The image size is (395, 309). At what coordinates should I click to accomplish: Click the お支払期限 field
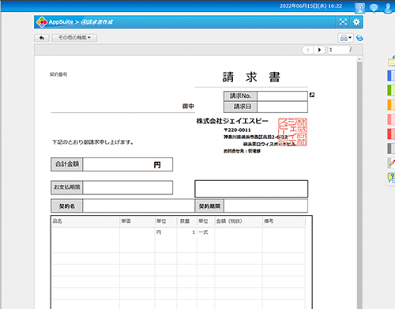pyautogui.click(x=128, y=187)
